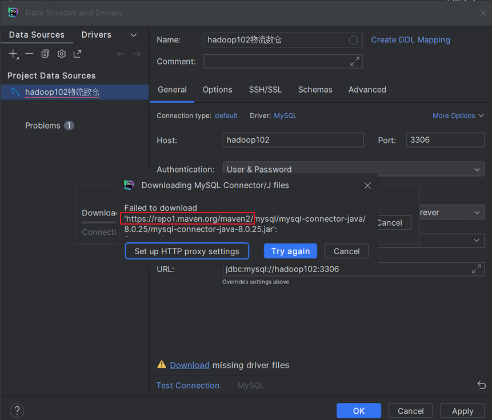Image resolution: width=492 pixels, height=420 pixels.
Task: Open the General tab
Action: coord(172,90)
